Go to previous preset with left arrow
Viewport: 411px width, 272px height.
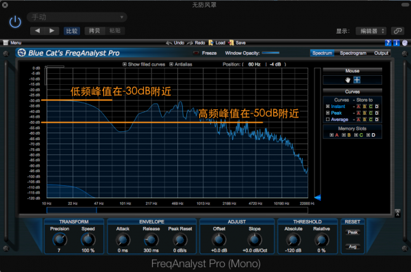pyautogui.click(x=38, y=31)
